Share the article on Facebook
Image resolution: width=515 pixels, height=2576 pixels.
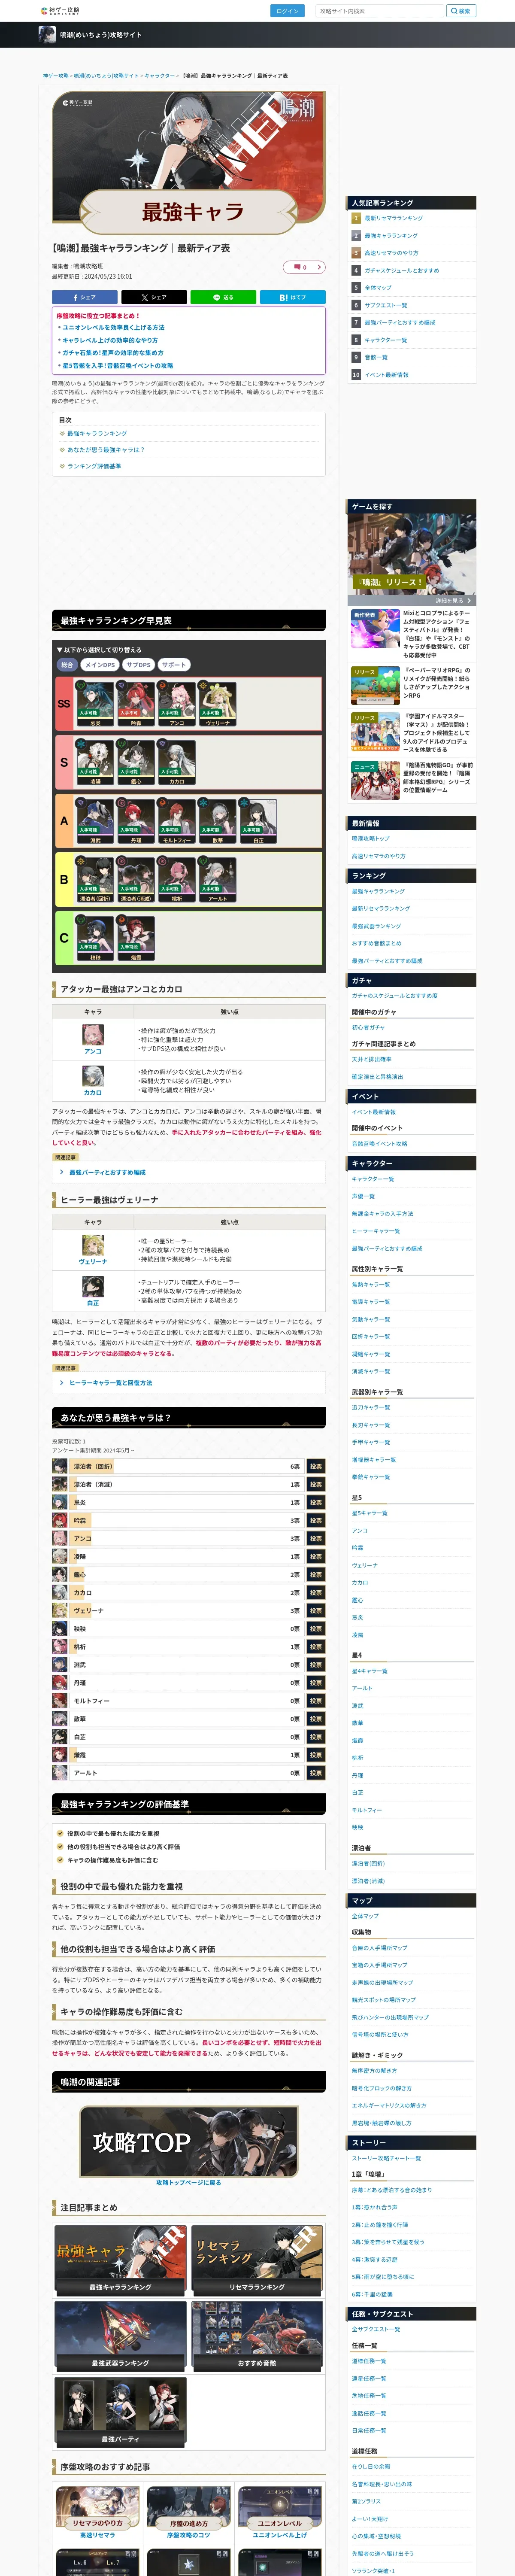point(85,297)
